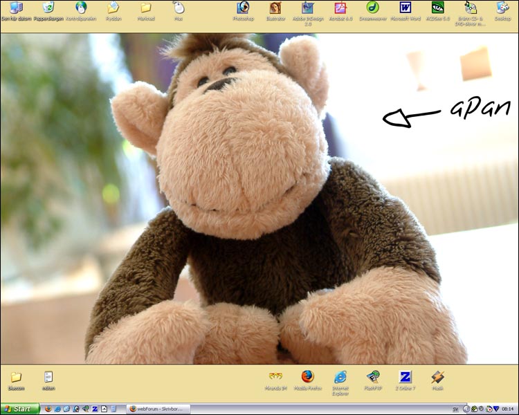This screenshot has width=519, height=415.
Task: Open the Bluecom folder icon
Action: (16, 377)
